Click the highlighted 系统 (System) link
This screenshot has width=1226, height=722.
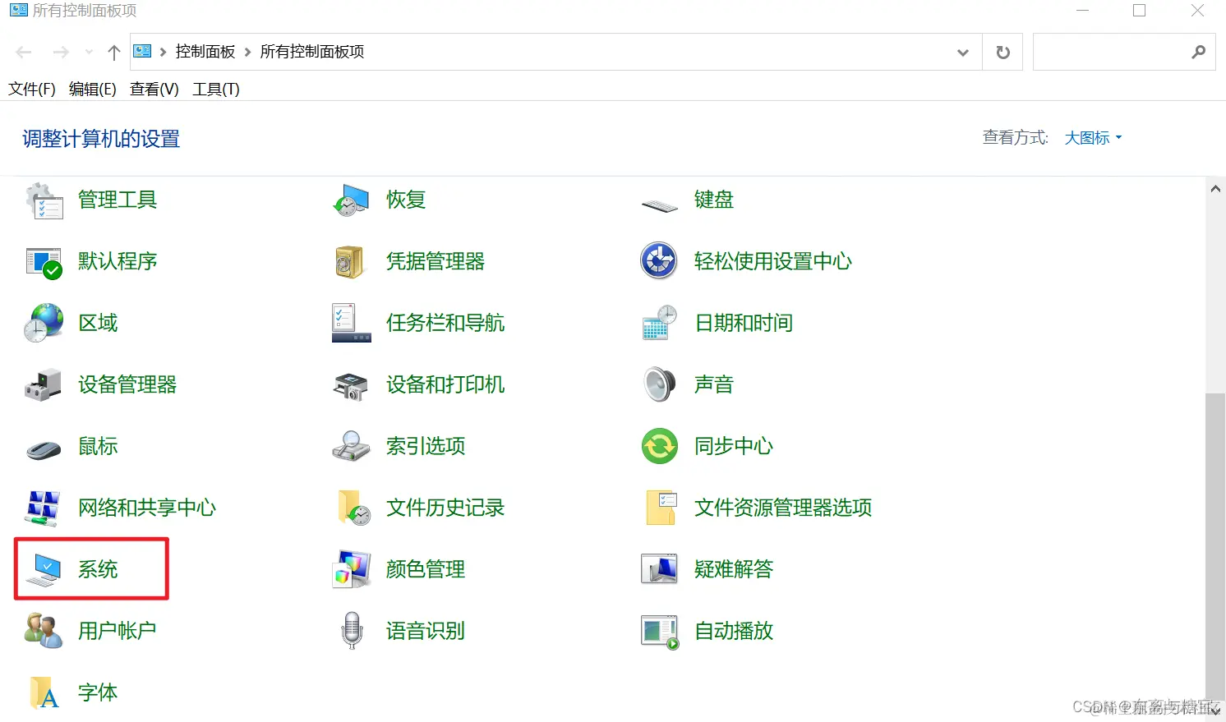coord(98,568)
